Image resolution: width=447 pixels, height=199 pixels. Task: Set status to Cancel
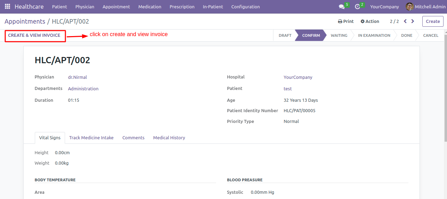431,35
